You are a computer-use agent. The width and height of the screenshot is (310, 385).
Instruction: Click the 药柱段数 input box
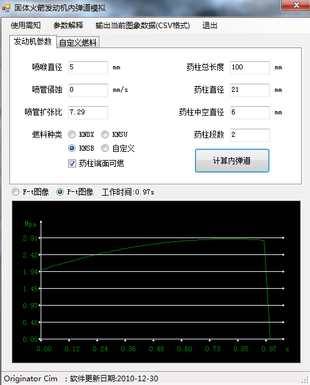click(x=250, y=135)
